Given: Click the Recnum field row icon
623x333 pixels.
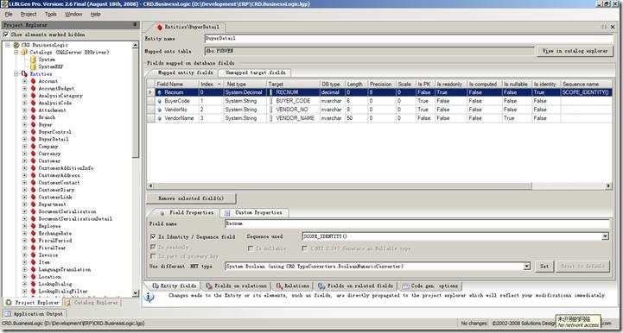Looking at the screenshot, I should (x=160, y=92).
